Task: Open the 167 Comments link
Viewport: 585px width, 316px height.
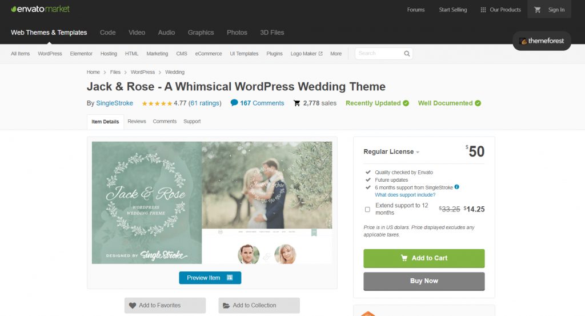Action: pos(262,103)
